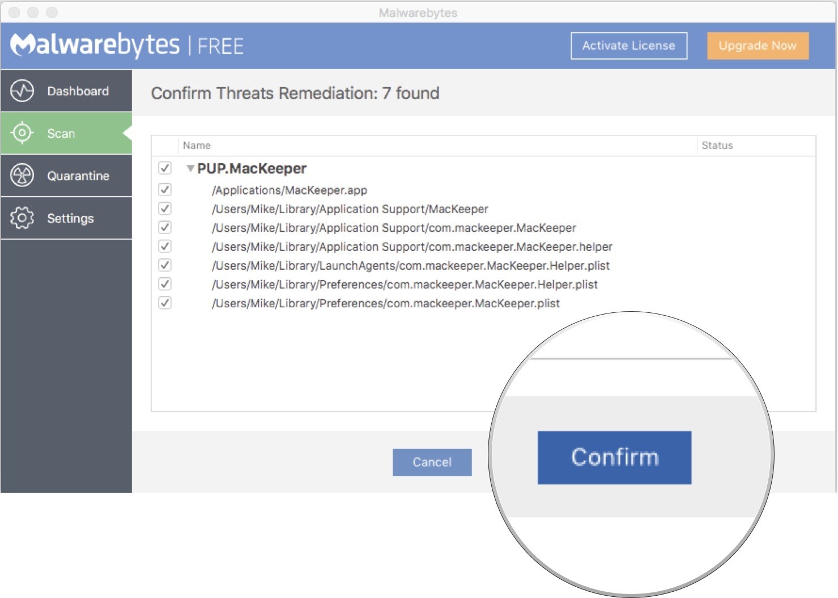Toggle checkbox for Application Support/com.mackeeper.MacKeeper
The width and height of the screenshot is (838, 598).
click(x=165, y=227)
